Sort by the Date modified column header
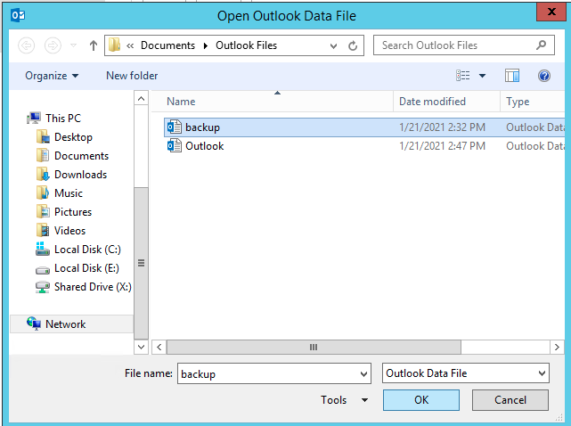The width and height of the screenshot is (571, 426). coord(432,102)
